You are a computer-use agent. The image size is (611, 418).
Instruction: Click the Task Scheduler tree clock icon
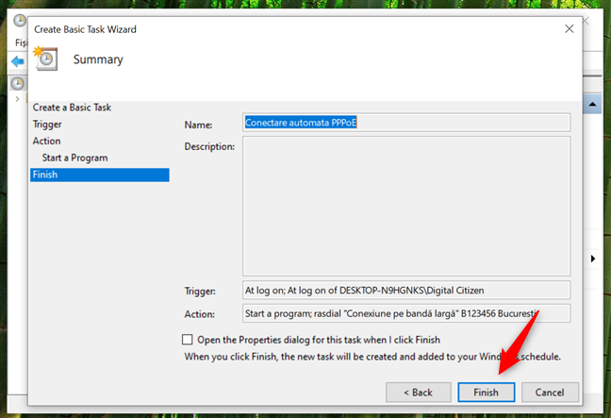17,83
